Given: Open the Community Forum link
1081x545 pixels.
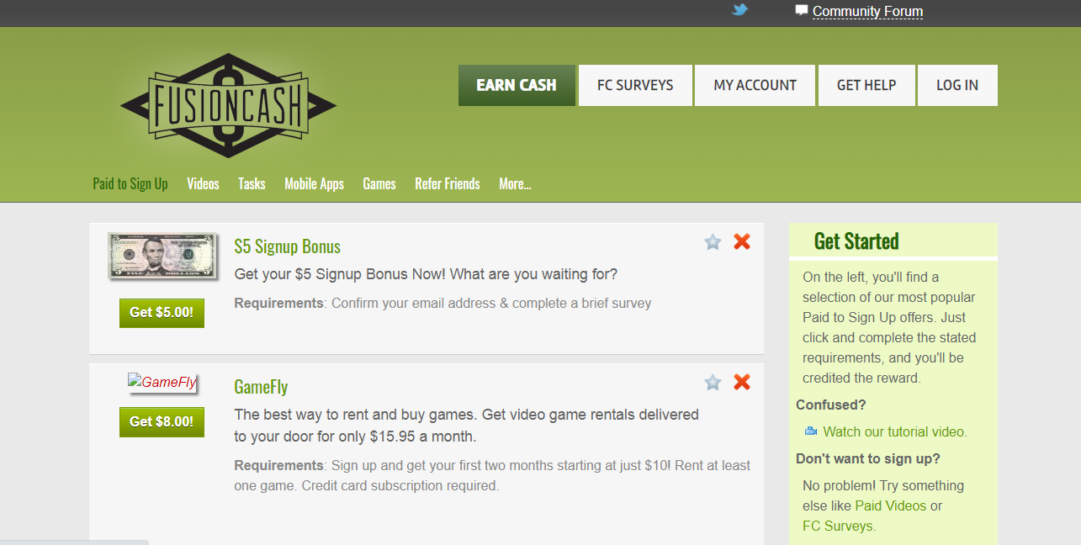Looking at the screenshot, I should pos(867,11).
